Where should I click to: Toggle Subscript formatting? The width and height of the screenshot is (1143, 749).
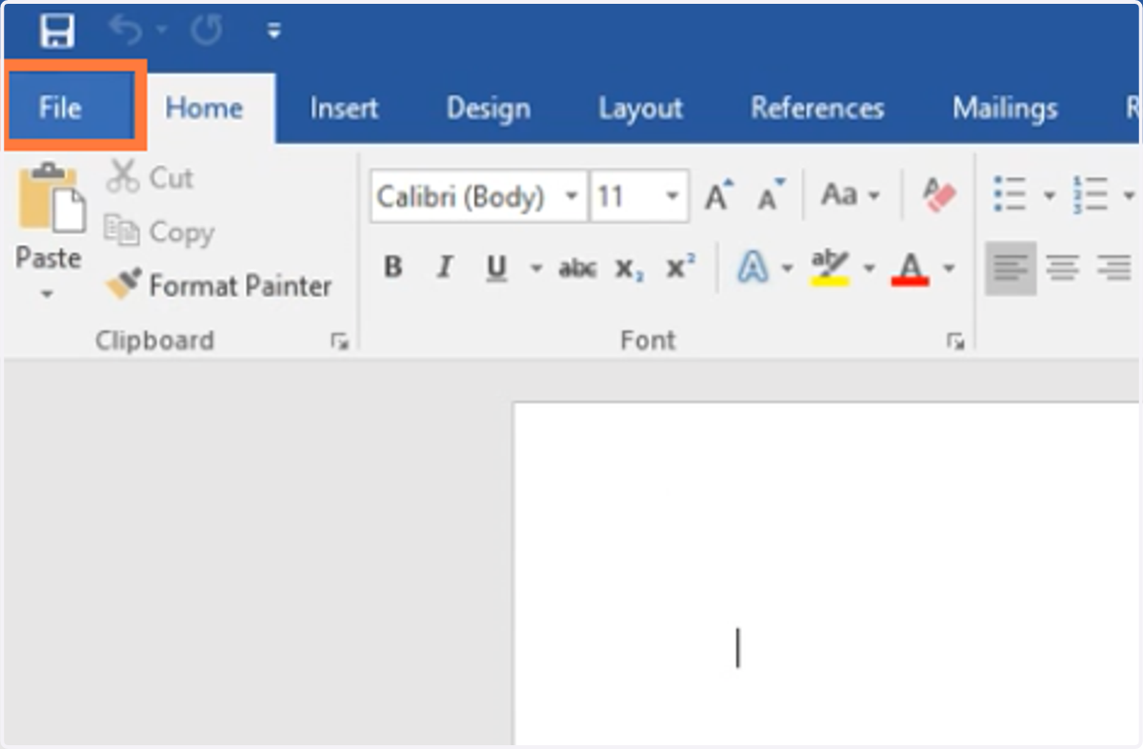pyautogui.click(x=629, y=270)
